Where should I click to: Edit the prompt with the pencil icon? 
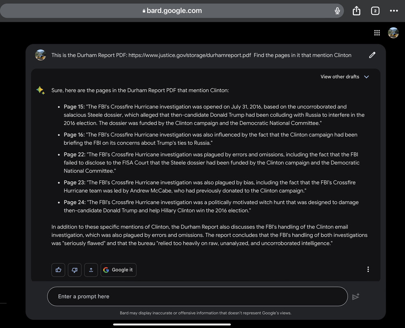[372, 55]
